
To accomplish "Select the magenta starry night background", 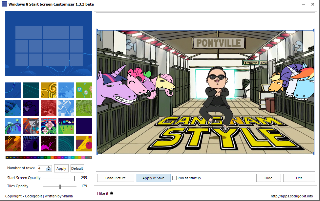I will (x=49, y=144).
